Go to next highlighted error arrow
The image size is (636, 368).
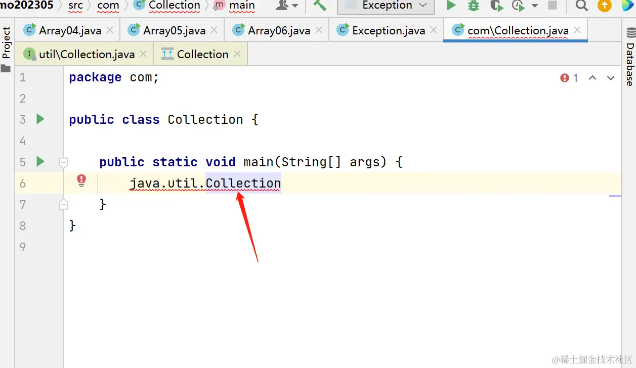[611, 78]
